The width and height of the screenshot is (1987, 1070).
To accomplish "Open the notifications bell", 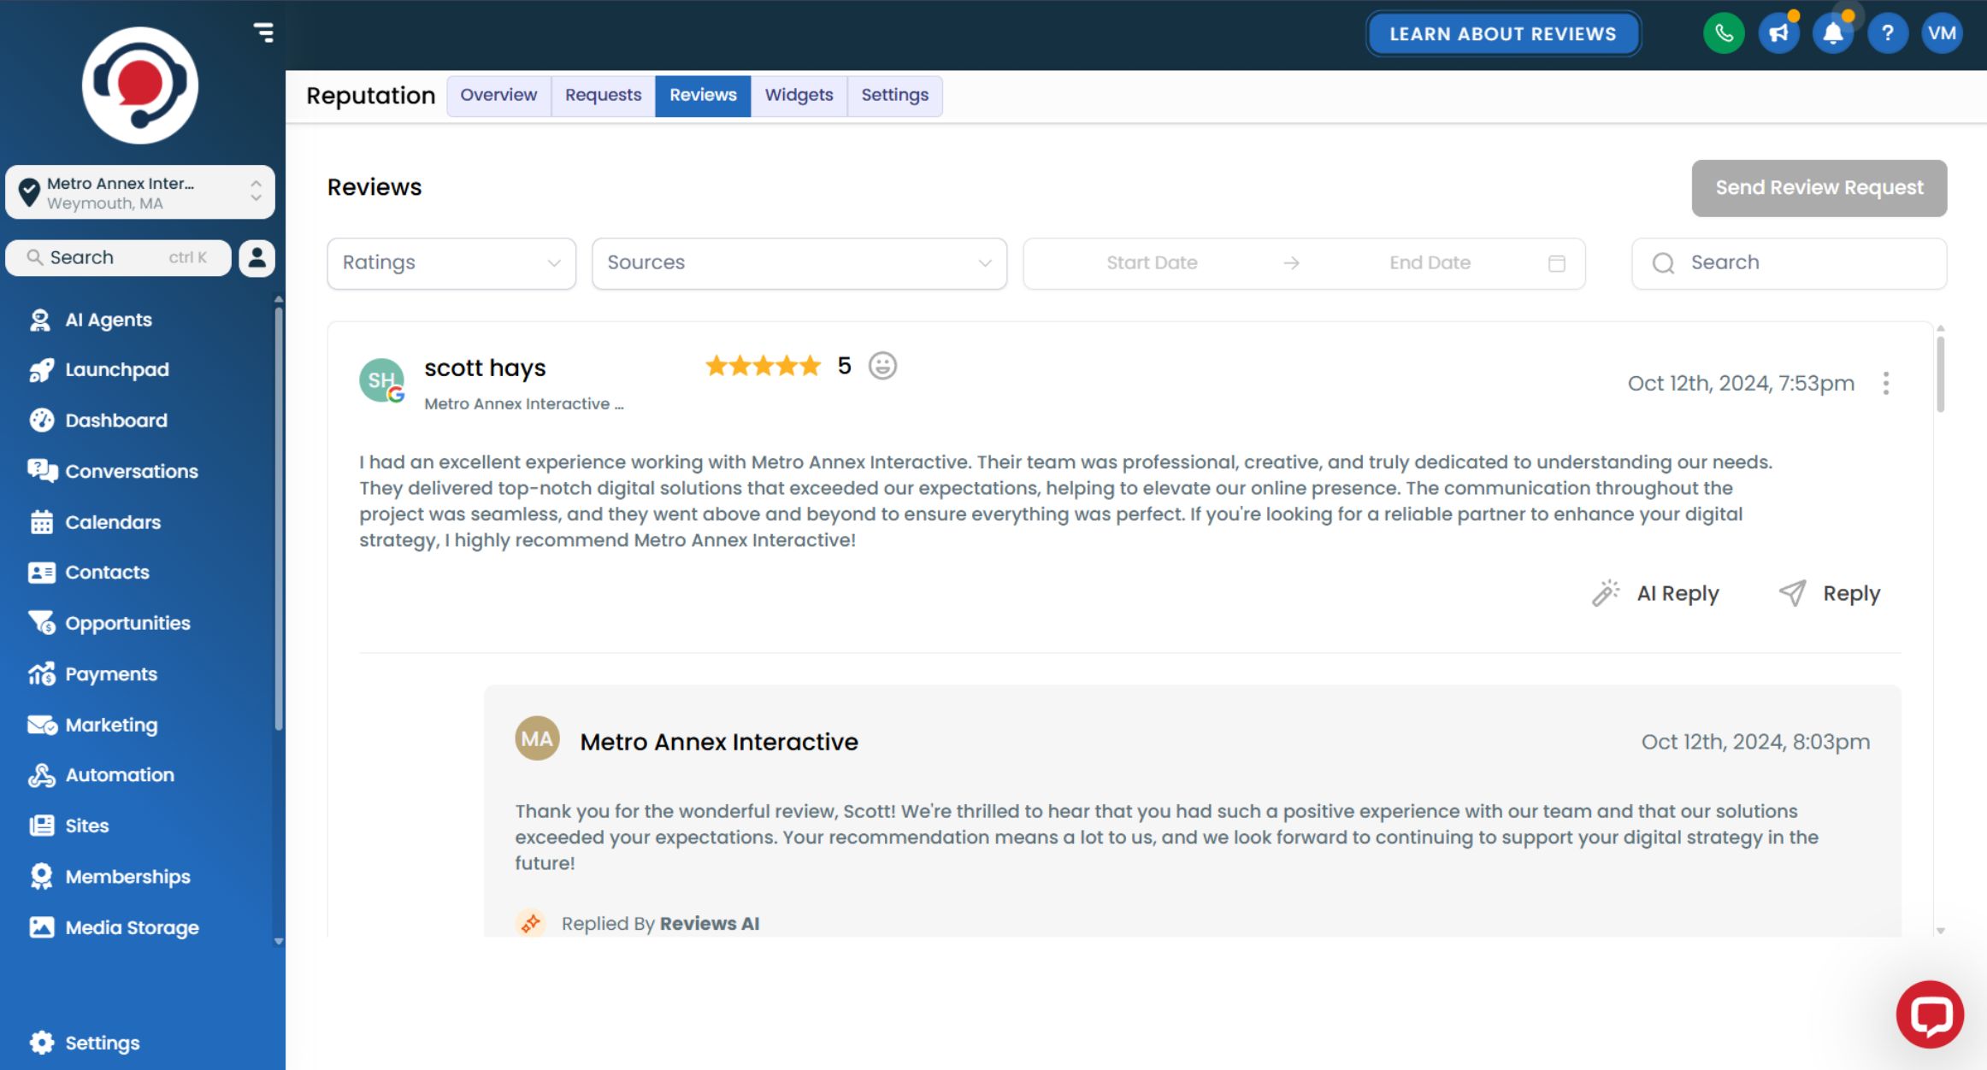I will point(1833,34).
